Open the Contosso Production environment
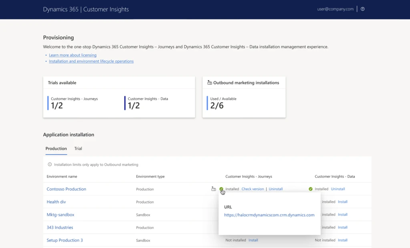This screenshot has width=410, height=248. (x=66, y=189)
